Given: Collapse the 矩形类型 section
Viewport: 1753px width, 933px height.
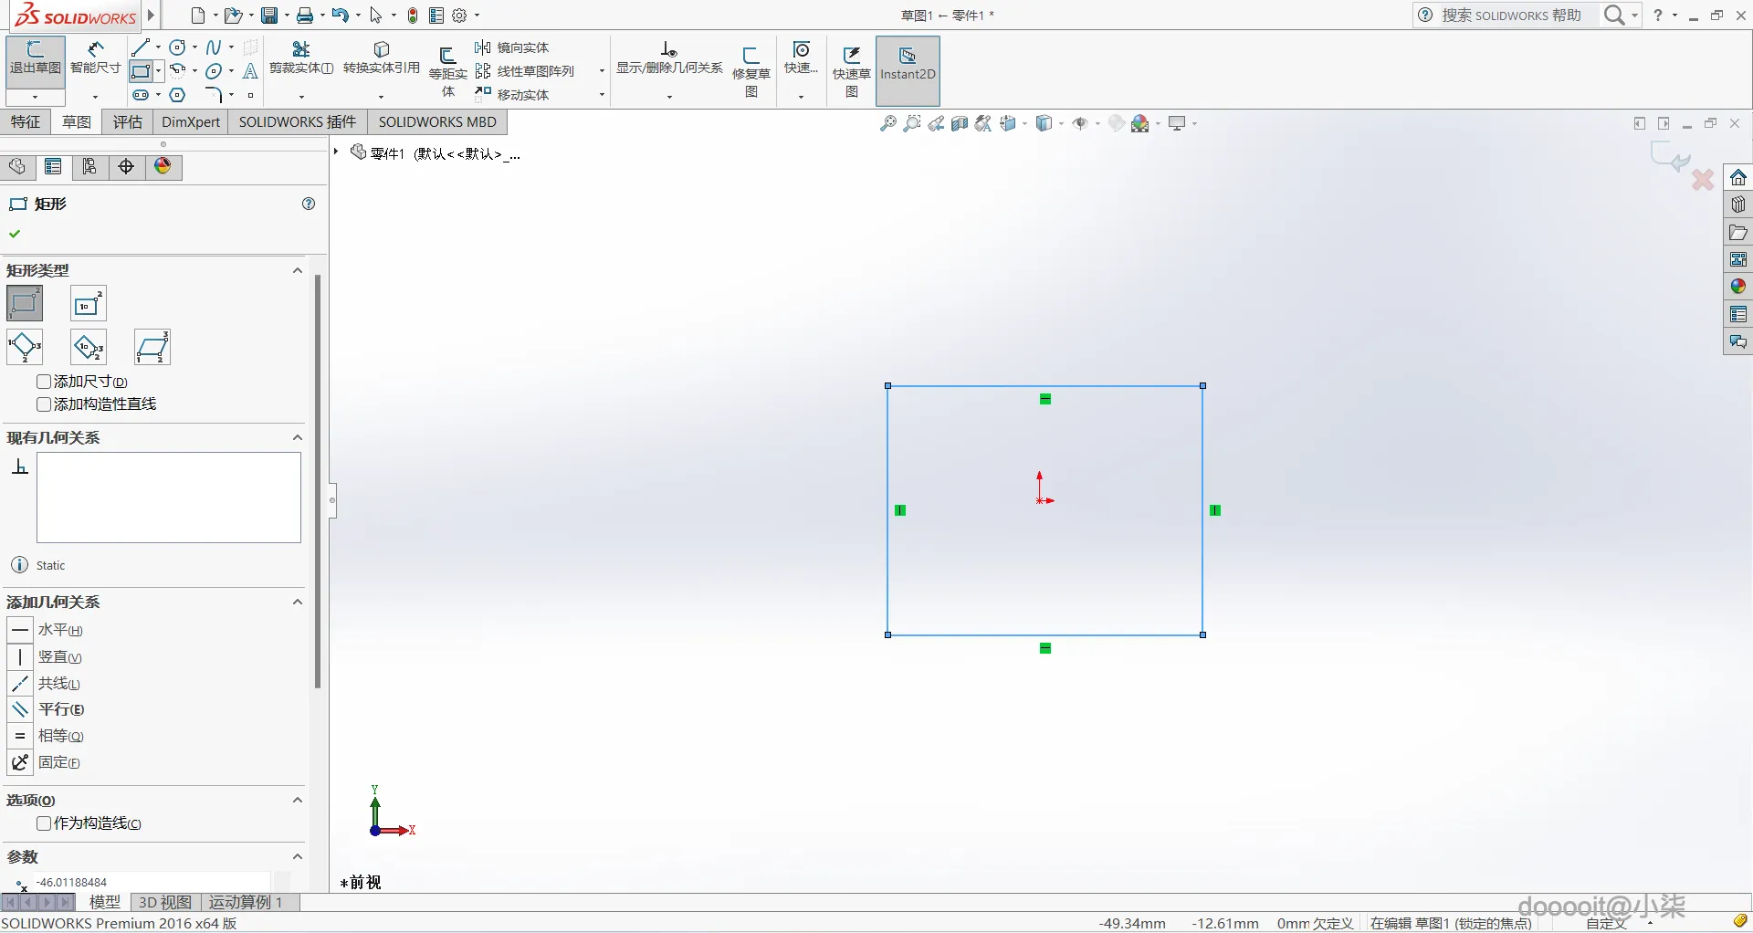Looking at the screenshot, I should (x=297, y=270).
